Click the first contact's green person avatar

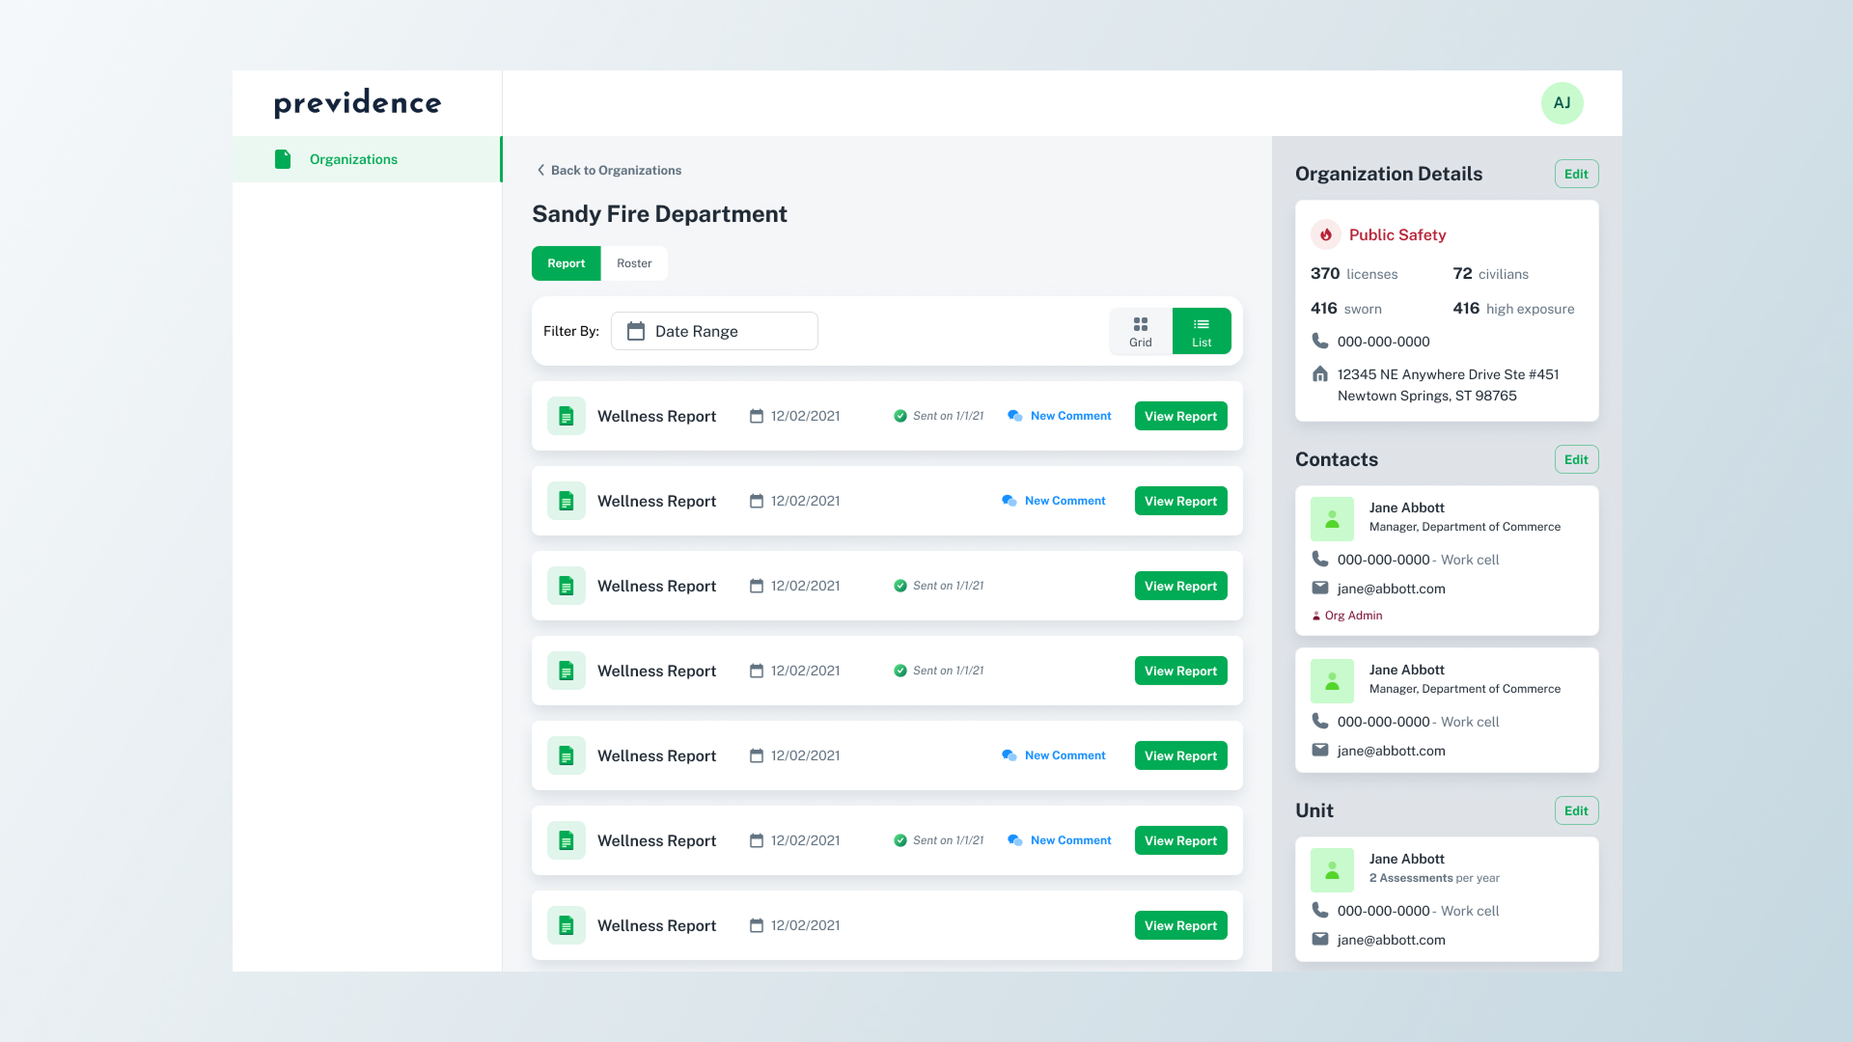[1332, 519]
